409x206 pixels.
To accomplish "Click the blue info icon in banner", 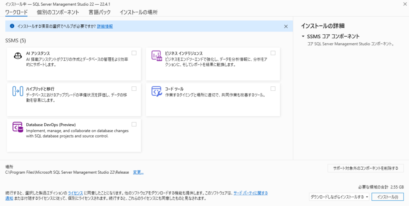I will (x=12, y=26).
